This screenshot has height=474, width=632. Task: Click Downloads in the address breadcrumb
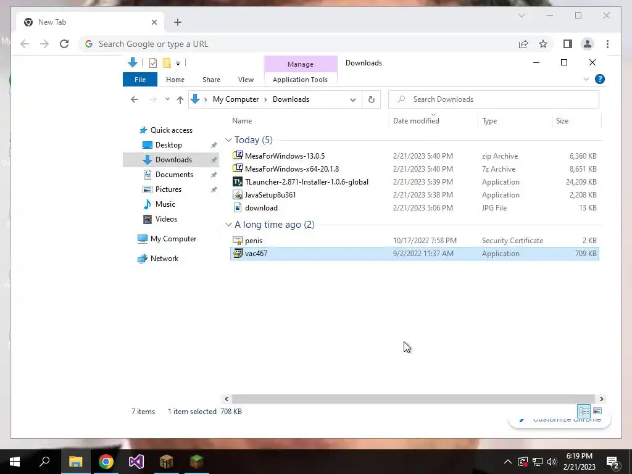(x=291, y=99)
